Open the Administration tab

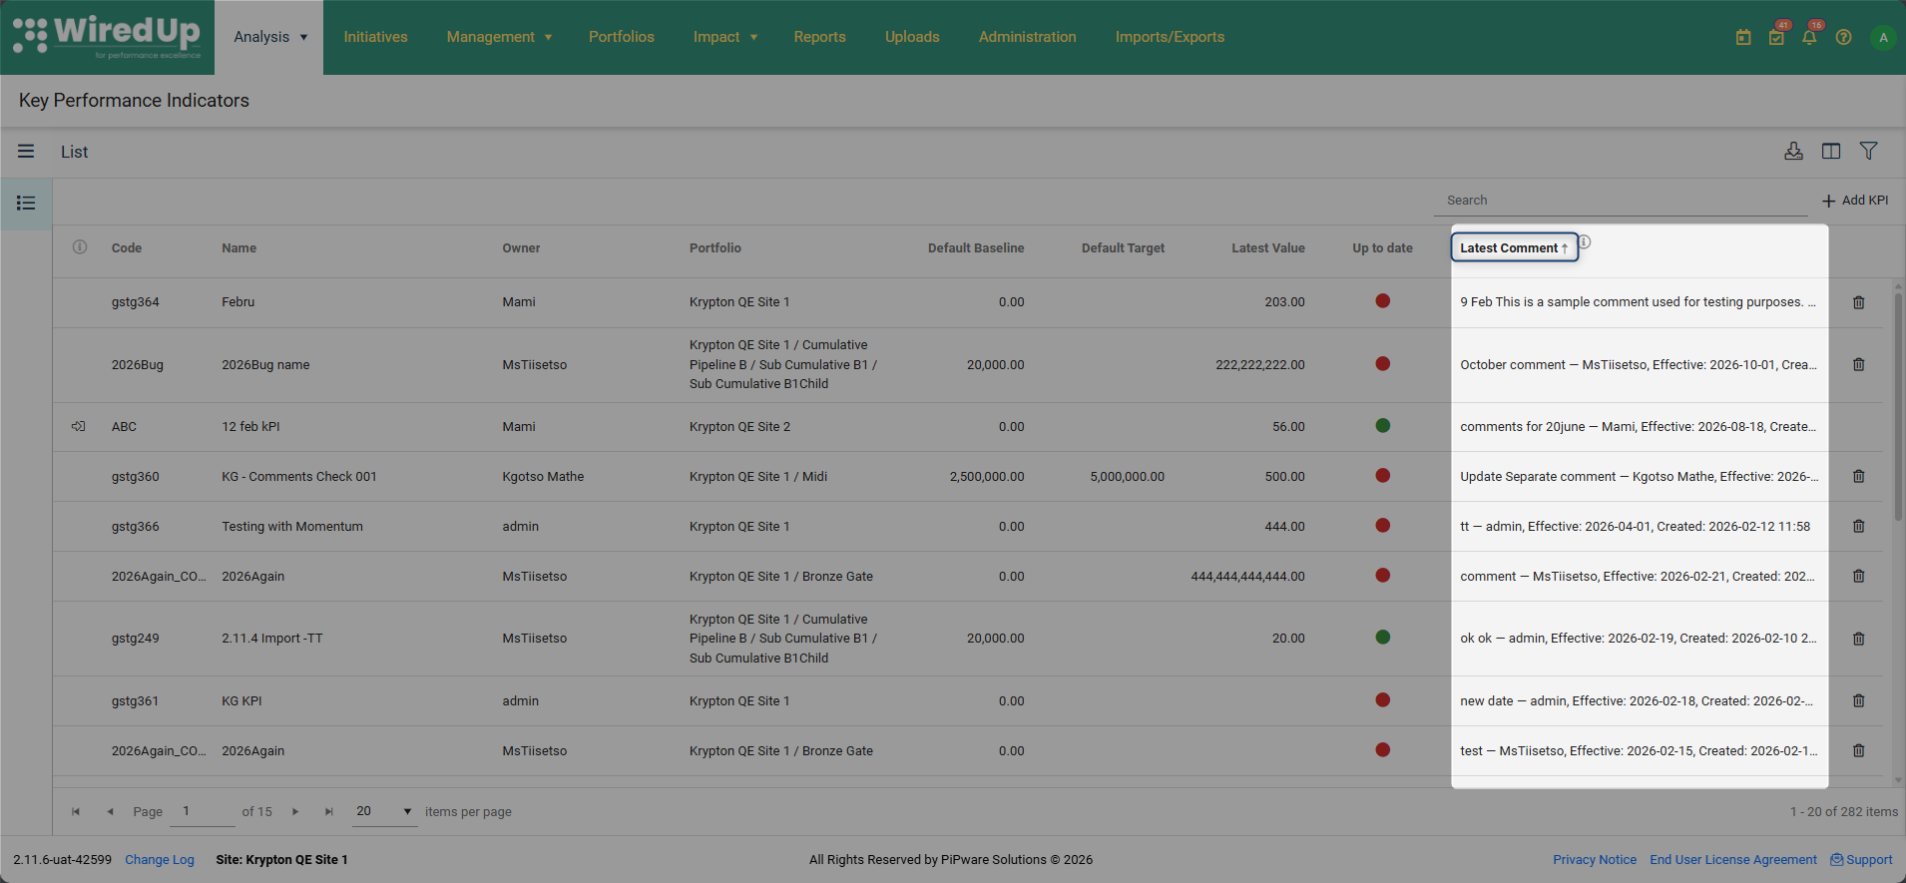coord(1028,37)
